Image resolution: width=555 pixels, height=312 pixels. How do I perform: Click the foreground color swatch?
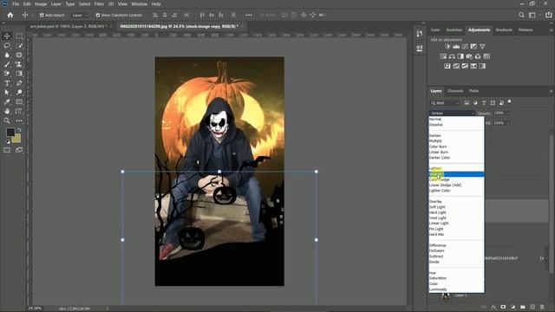[10, 132]
